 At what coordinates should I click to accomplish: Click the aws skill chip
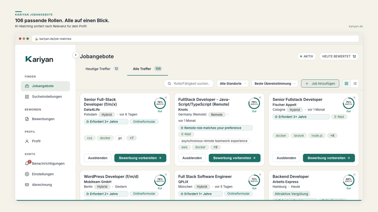click(x=185, y=147)
